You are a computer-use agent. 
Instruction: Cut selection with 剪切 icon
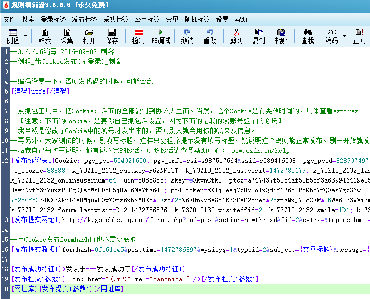(236, 36)
